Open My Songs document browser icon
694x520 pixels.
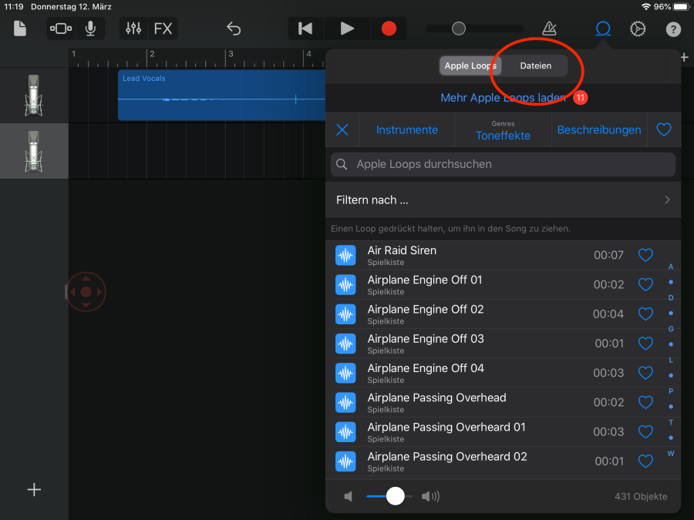[20, 29]
